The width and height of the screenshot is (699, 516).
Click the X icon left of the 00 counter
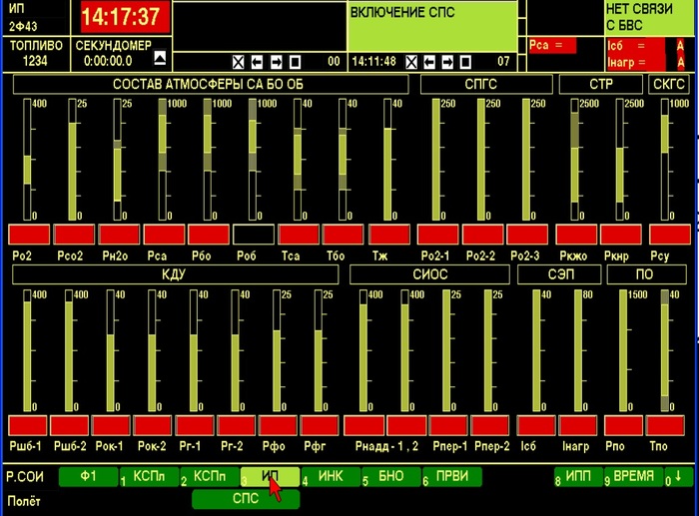(x=238, y=62)
